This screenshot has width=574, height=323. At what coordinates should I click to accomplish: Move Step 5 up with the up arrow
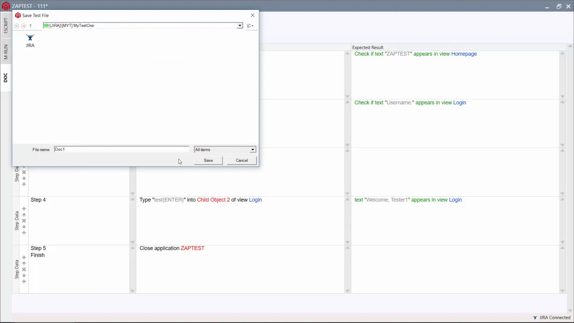point(24,263)
